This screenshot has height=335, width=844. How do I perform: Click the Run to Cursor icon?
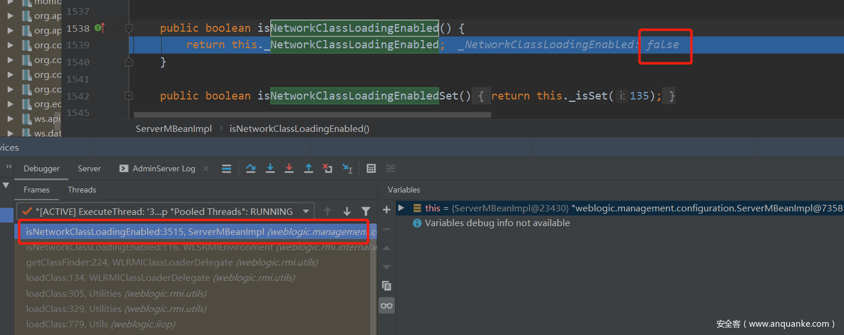click(348, 168)
